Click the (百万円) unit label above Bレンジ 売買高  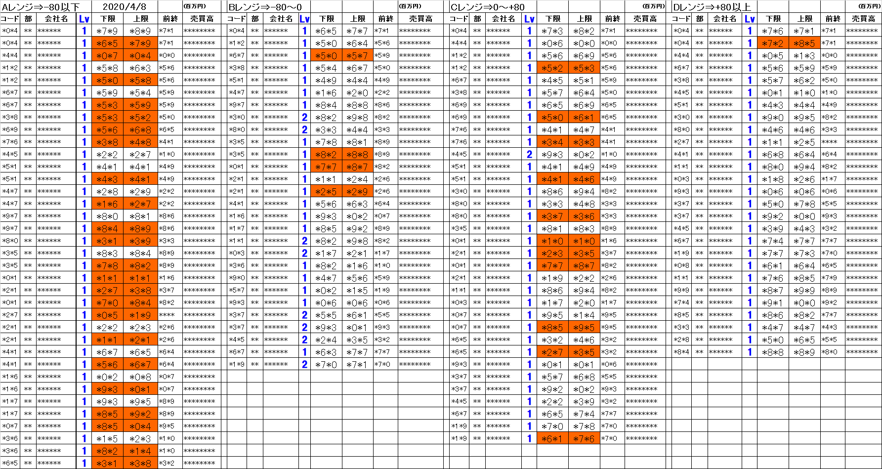pyautogui.click(x=410, y=6)
